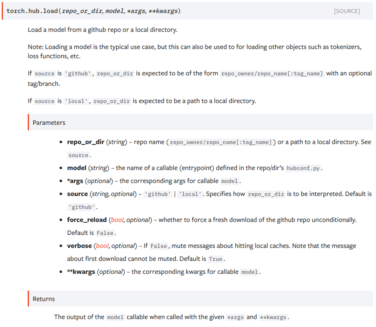Click the bold **kwargs parameter name
This screenshot has width=376, height=327.
click(81, 272)
